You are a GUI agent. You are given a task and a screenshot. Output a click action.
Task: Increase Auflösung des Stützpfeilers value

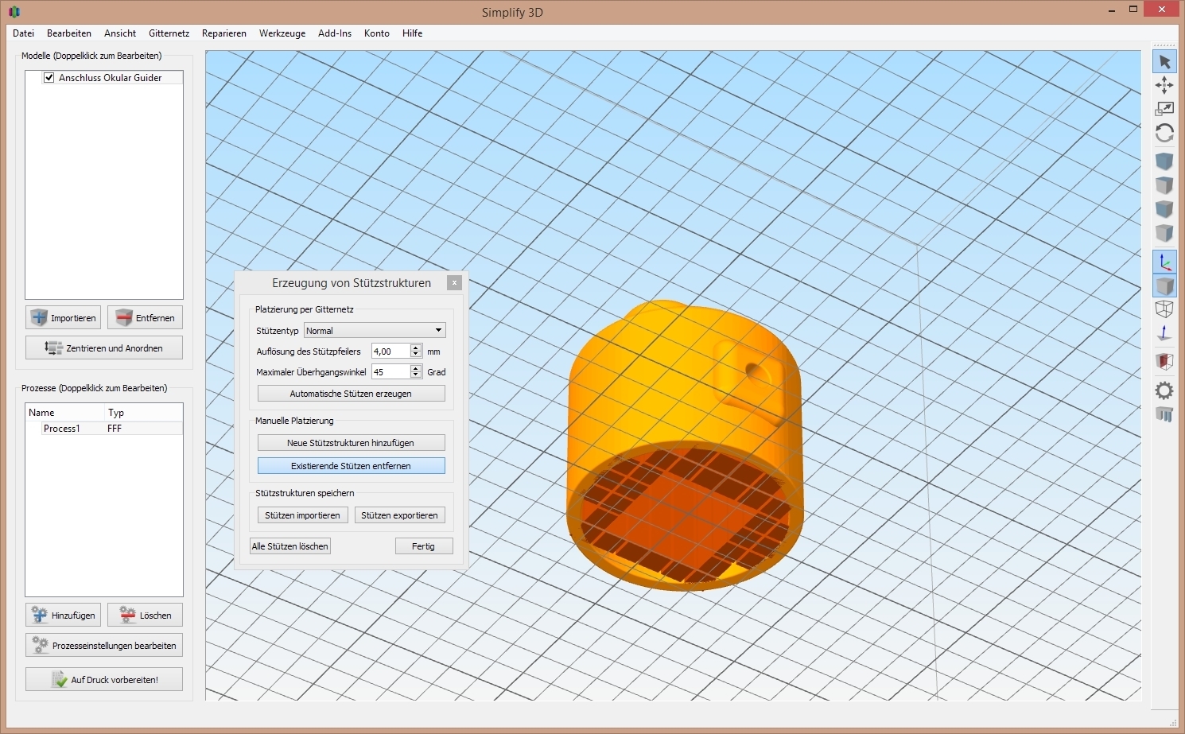(x=416, y=348)
